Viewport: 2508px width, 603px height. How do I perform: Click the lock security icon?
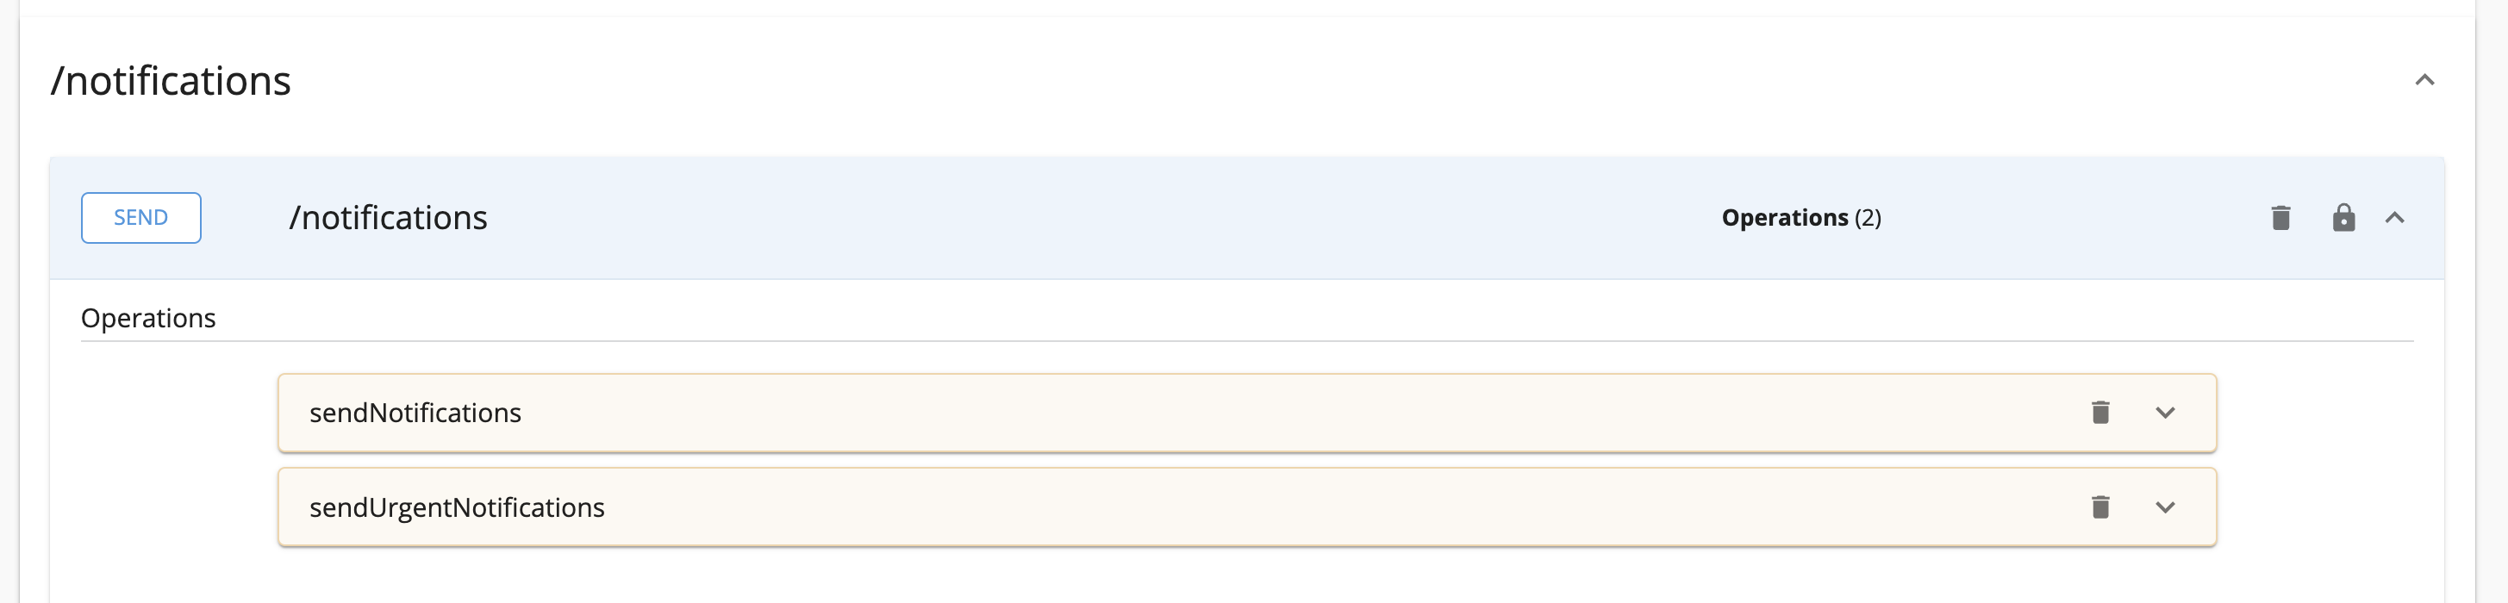coord(2343,218)
